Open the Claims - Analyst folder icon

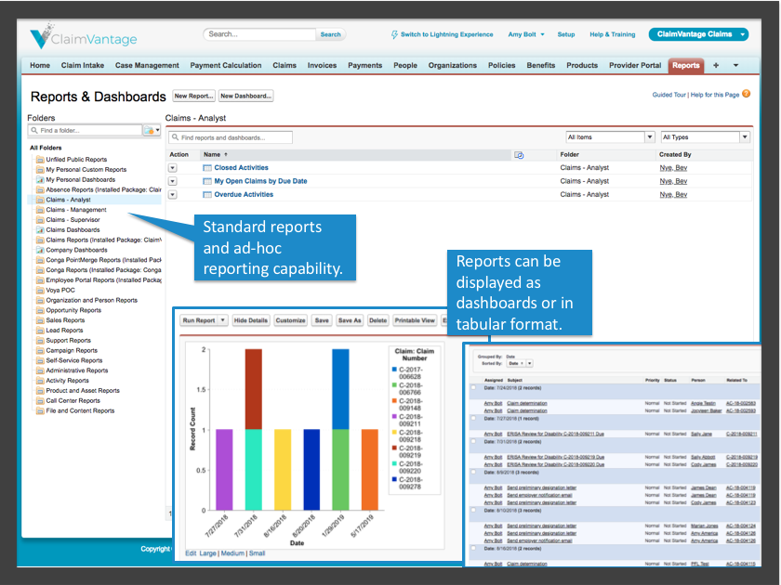point(41,200)
